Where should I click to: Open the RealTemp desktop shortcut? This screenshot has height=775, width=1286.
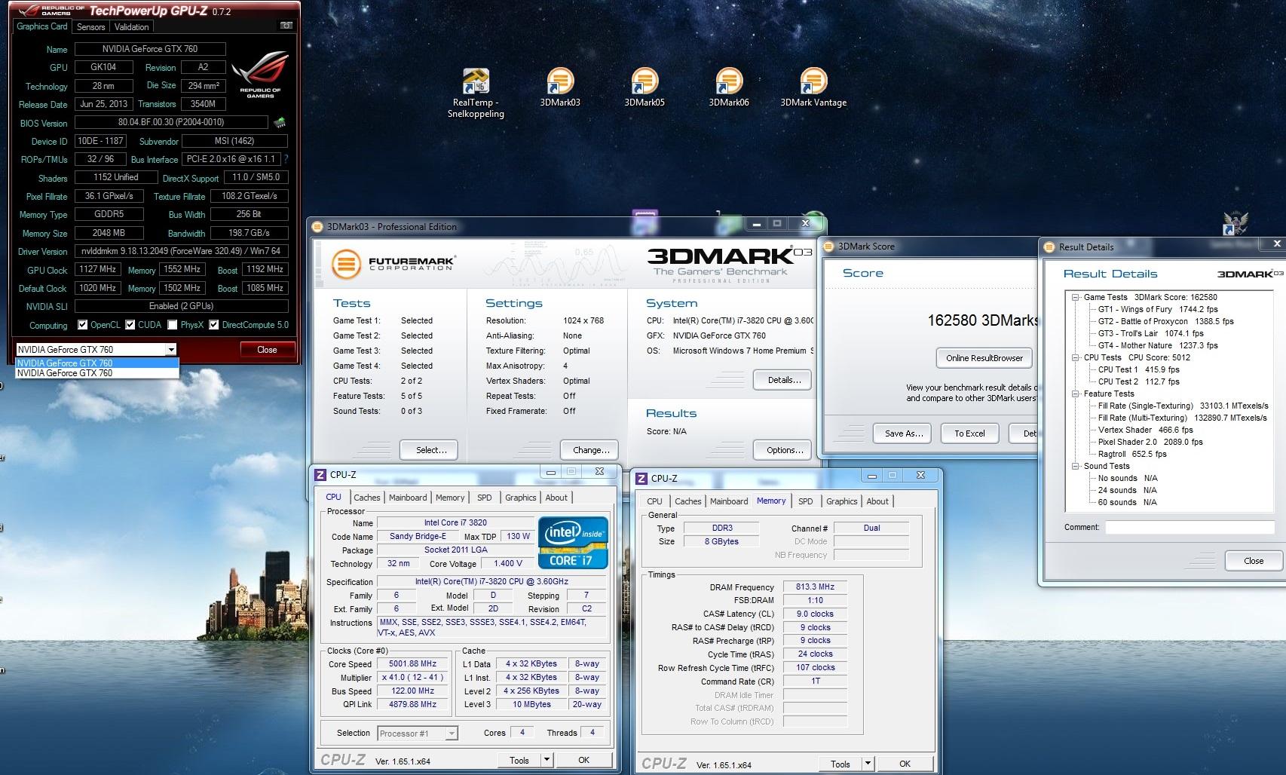(x=475, y=93)
